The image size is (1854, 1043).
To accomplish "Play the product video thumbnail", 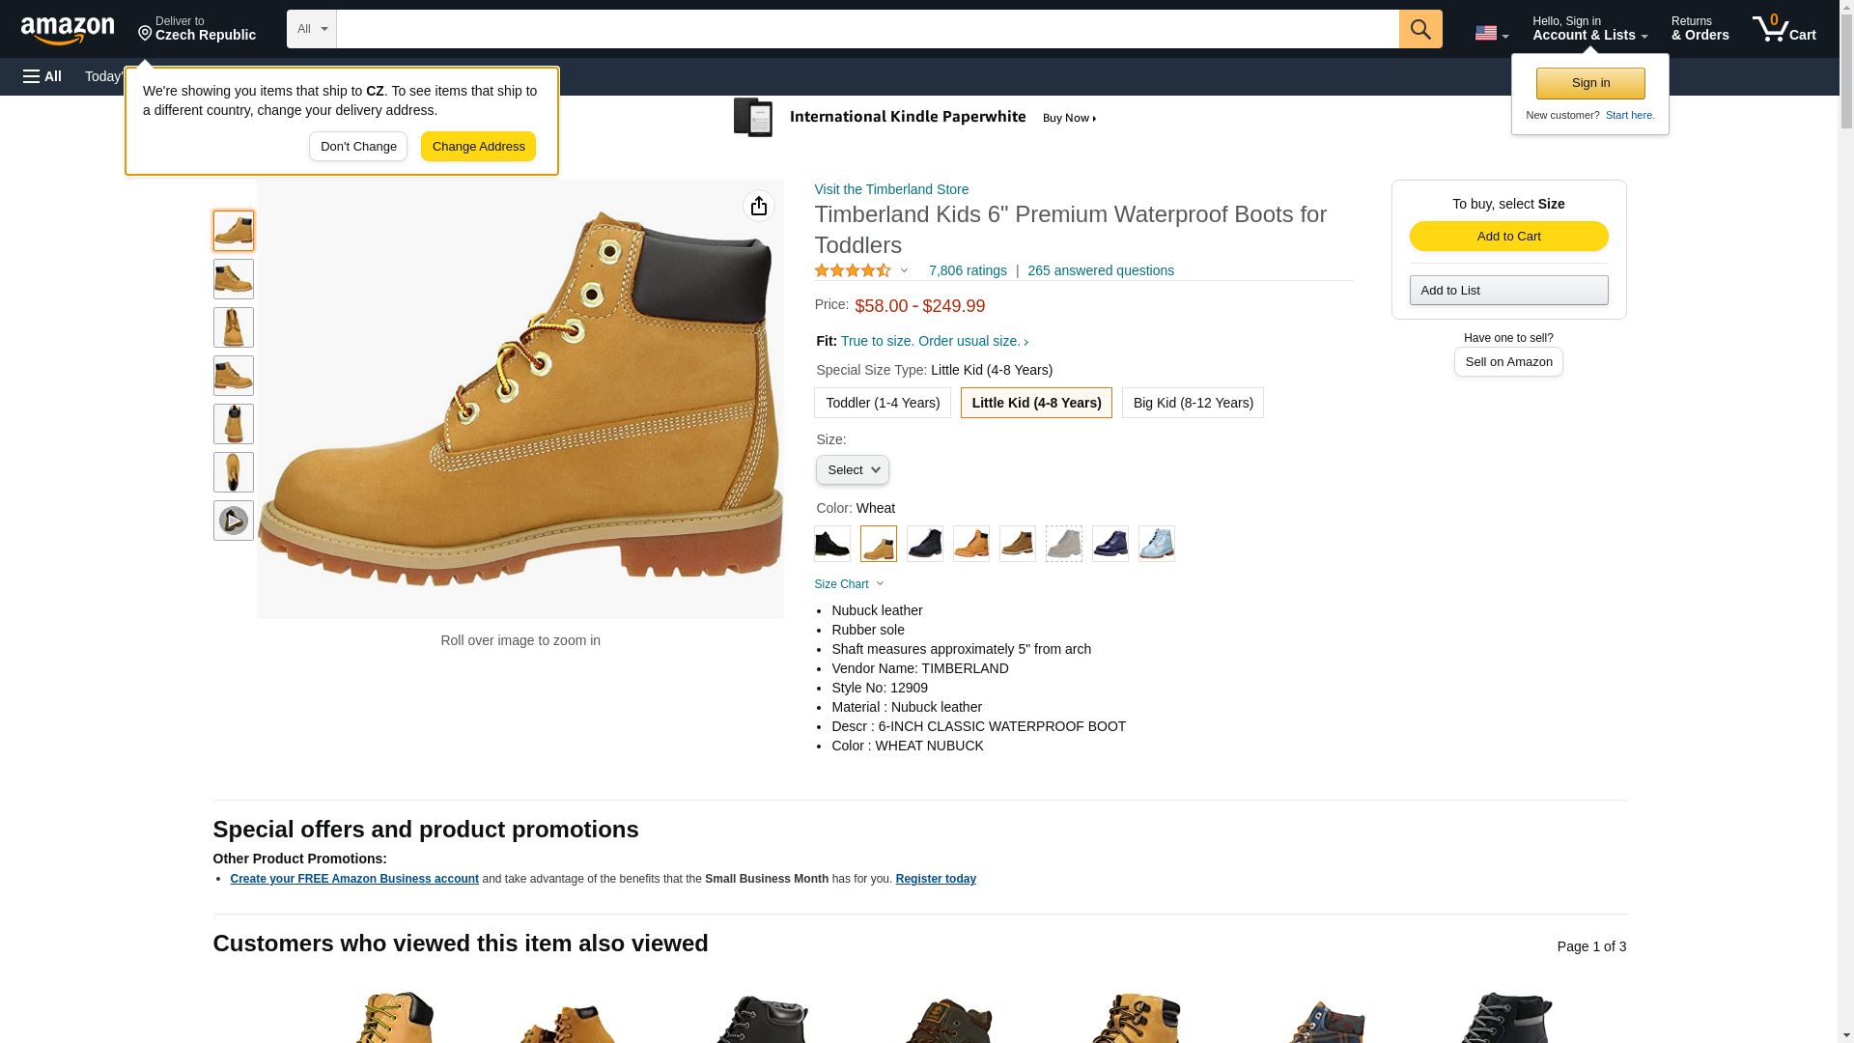I will (x=234, y=521).
